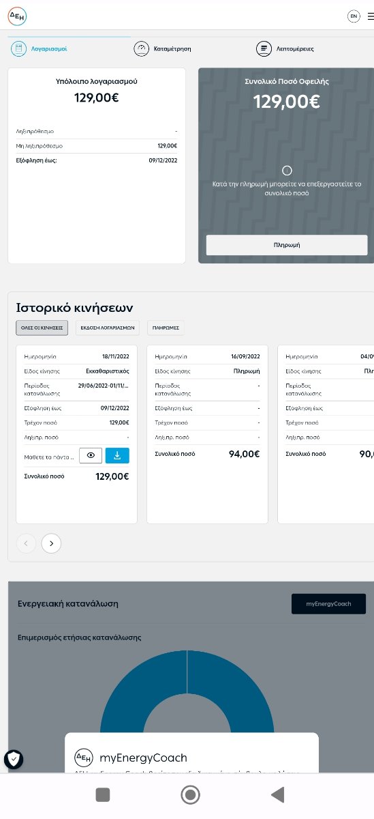Open the ΔΕΗ logo home link
This screenshot has width=374, height=819.
pyautogui.click(x=18, y=16)
